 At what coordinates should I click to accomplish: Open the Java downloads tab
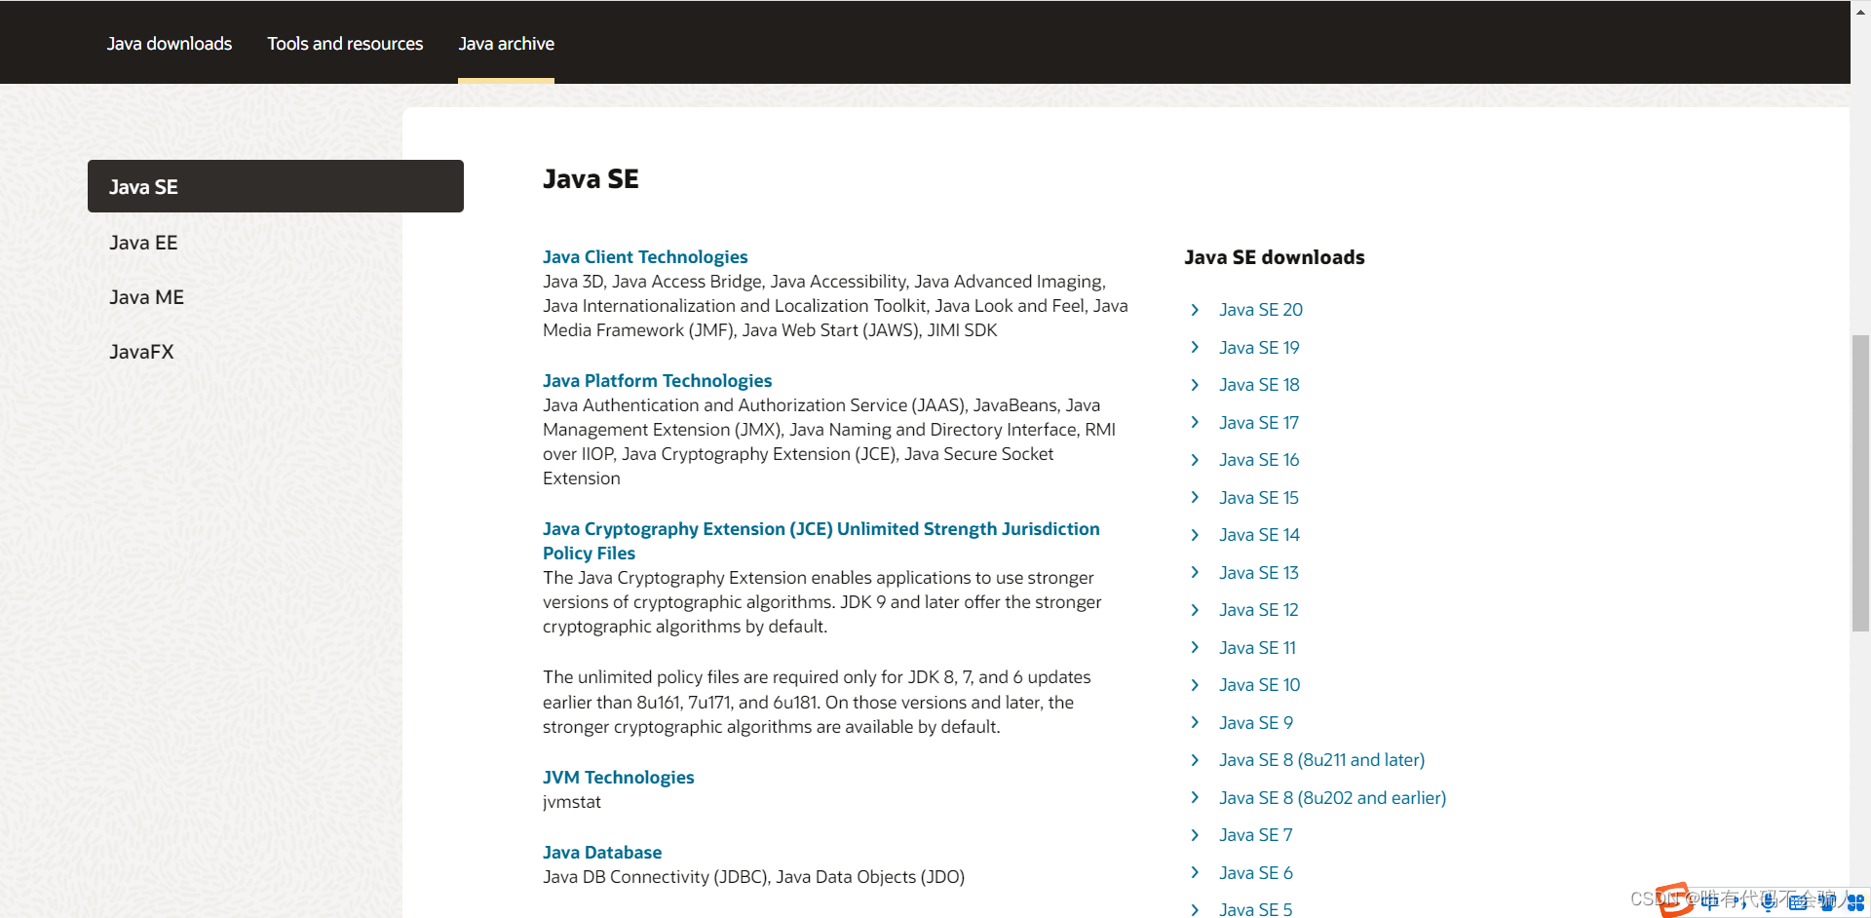tap(170, 44)
